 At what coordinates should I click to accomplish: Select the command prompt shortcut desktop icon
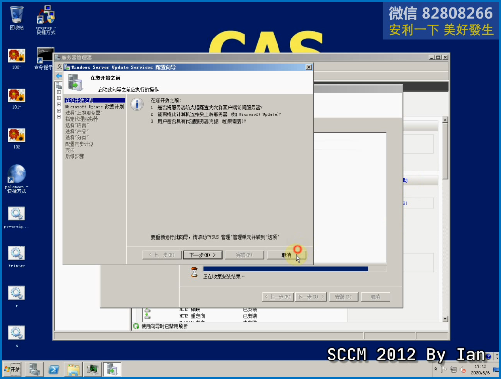click(x=44, y=59)
